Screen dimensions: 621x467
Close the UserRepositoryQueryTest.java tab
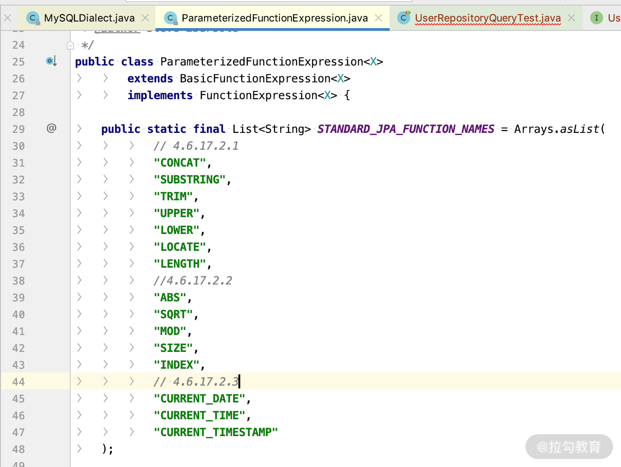pyautogui.click(x=571, y=18)
